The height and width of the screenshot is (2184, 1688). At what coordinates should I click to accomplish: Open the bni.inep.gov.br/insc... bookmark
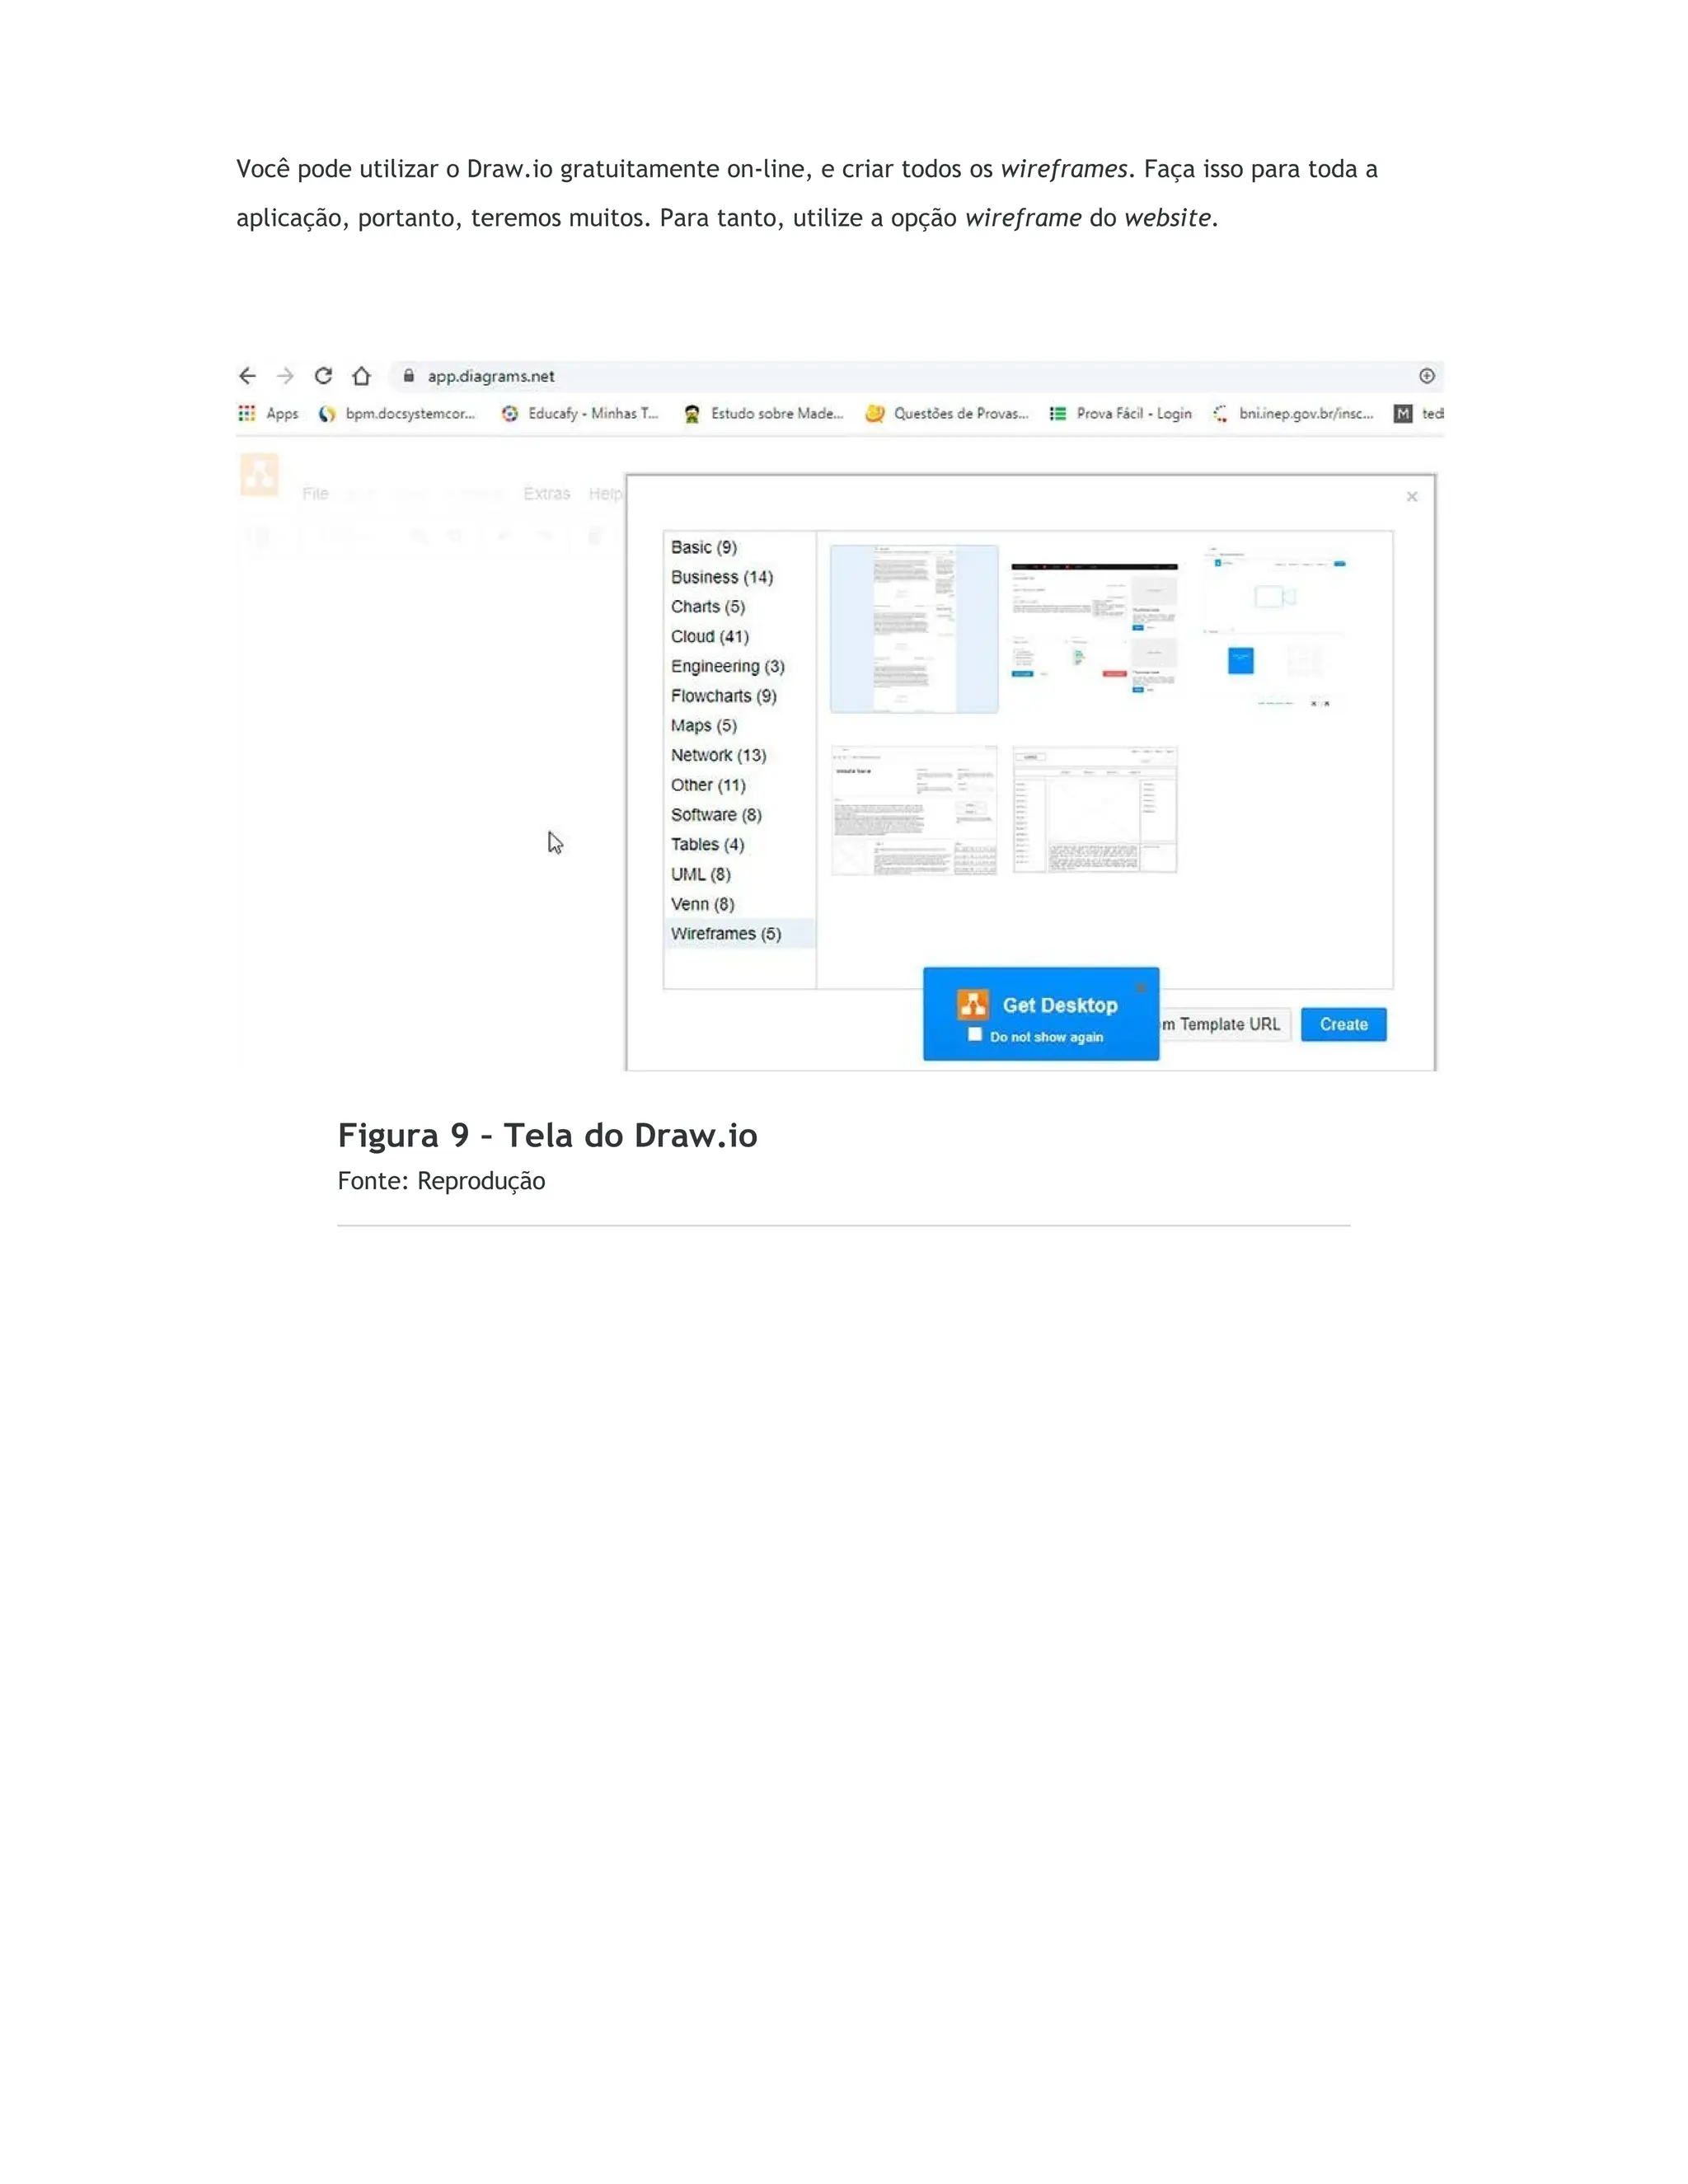click(1292, 413)
